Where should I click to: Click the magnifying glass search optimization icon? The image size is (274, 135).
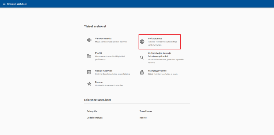142,58
